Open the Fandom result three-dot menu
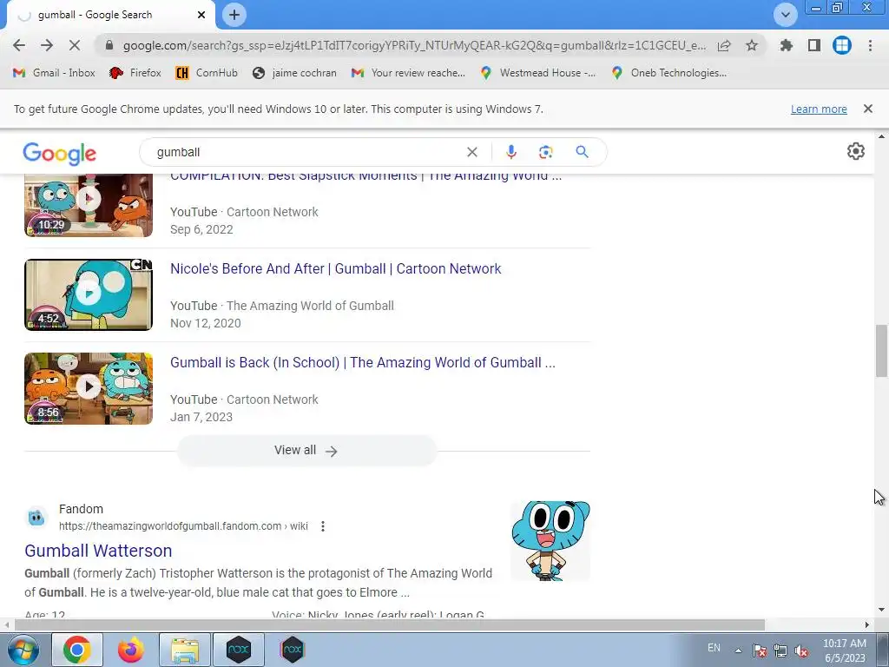Image resolution: width=889 pixels, height=667 pixels. click(x=323, y=526)
